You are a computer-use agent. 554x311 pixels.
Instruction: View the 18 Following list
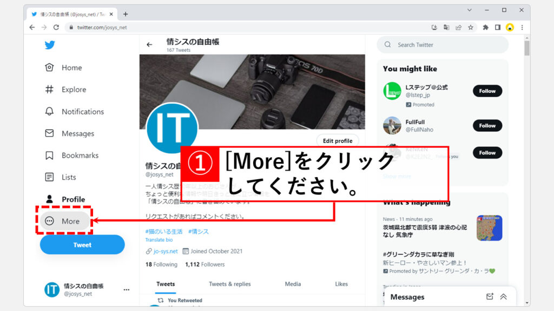coord(161,265)
